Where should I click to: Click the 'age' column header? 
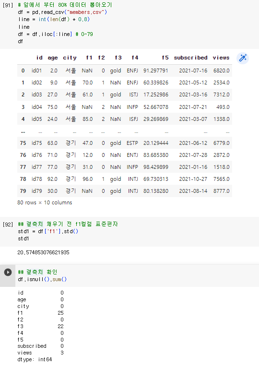tap(53, 58)
